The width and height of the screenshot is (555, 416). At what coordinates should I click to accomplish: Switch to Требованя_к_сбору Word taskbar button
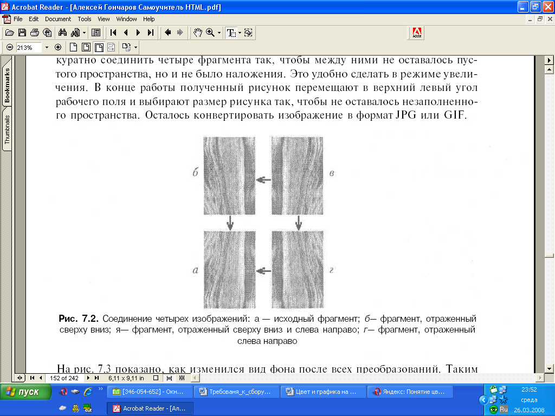pos(237,392)
